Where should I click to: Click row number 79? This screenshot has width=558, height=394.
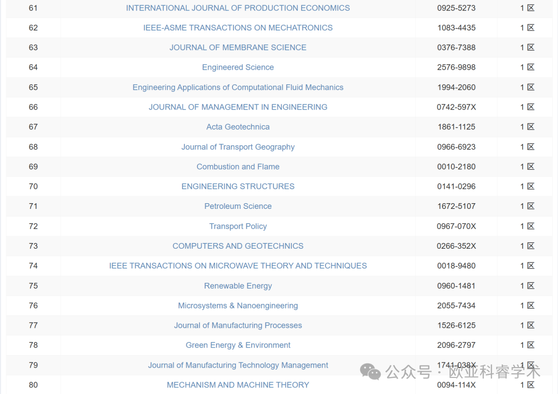click(33, 365)
